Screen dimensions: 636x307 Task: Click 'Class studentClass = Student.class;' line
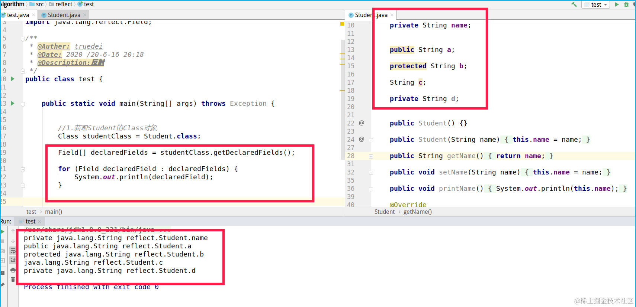(129, 136)
